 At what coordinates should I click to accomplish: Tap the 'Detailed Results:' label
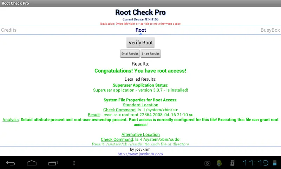coord(140,79)
